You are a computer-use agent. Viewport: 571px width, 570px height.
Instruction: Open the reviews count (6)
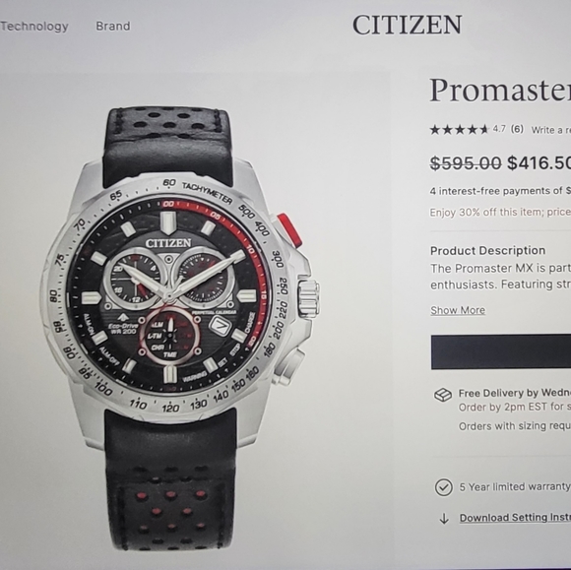point(517,129)
